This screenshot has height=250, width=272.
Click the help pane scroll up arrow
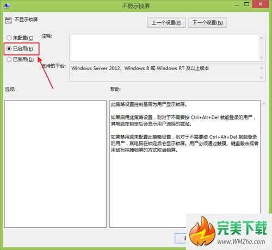(264, 104)
